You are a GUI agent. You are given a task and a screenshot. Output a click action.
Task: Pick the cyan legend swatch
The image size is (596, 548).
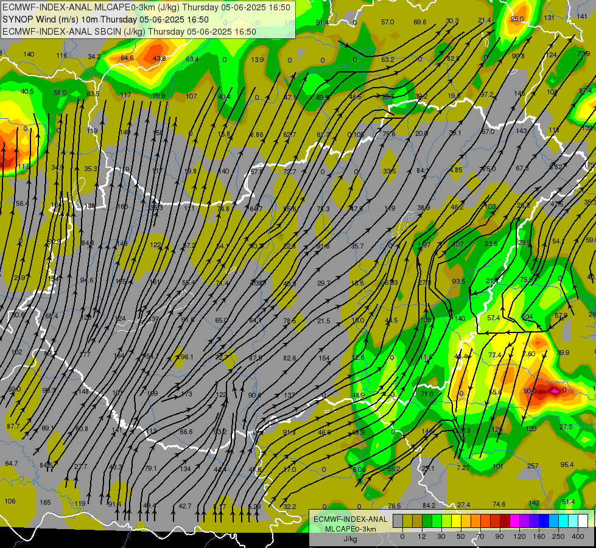tap(563, 521)
